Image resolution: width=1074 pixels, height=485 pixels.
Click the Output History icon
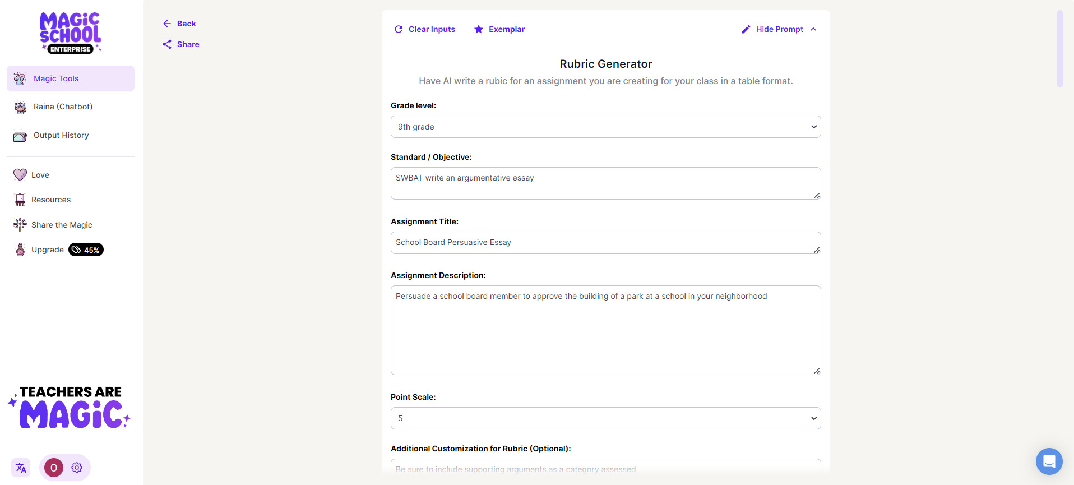(x=20, y=136)
